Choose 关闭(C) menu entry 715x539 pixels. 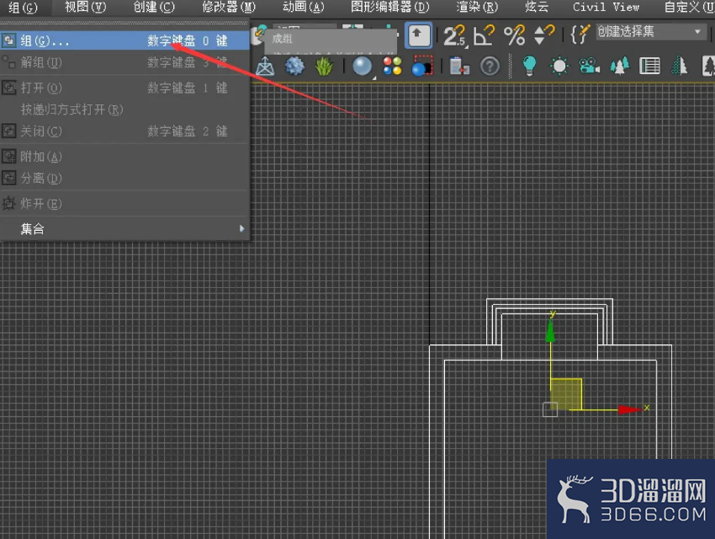(124, 131)
